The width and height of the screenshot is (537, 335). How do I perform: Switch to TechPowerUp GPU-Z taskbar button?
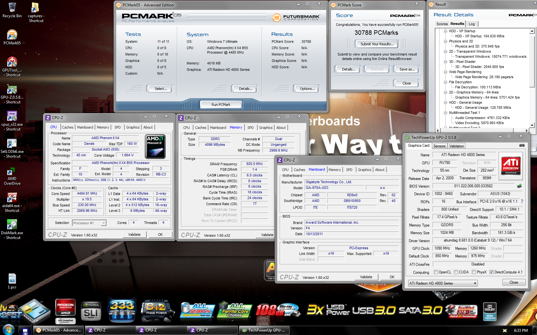264,330
